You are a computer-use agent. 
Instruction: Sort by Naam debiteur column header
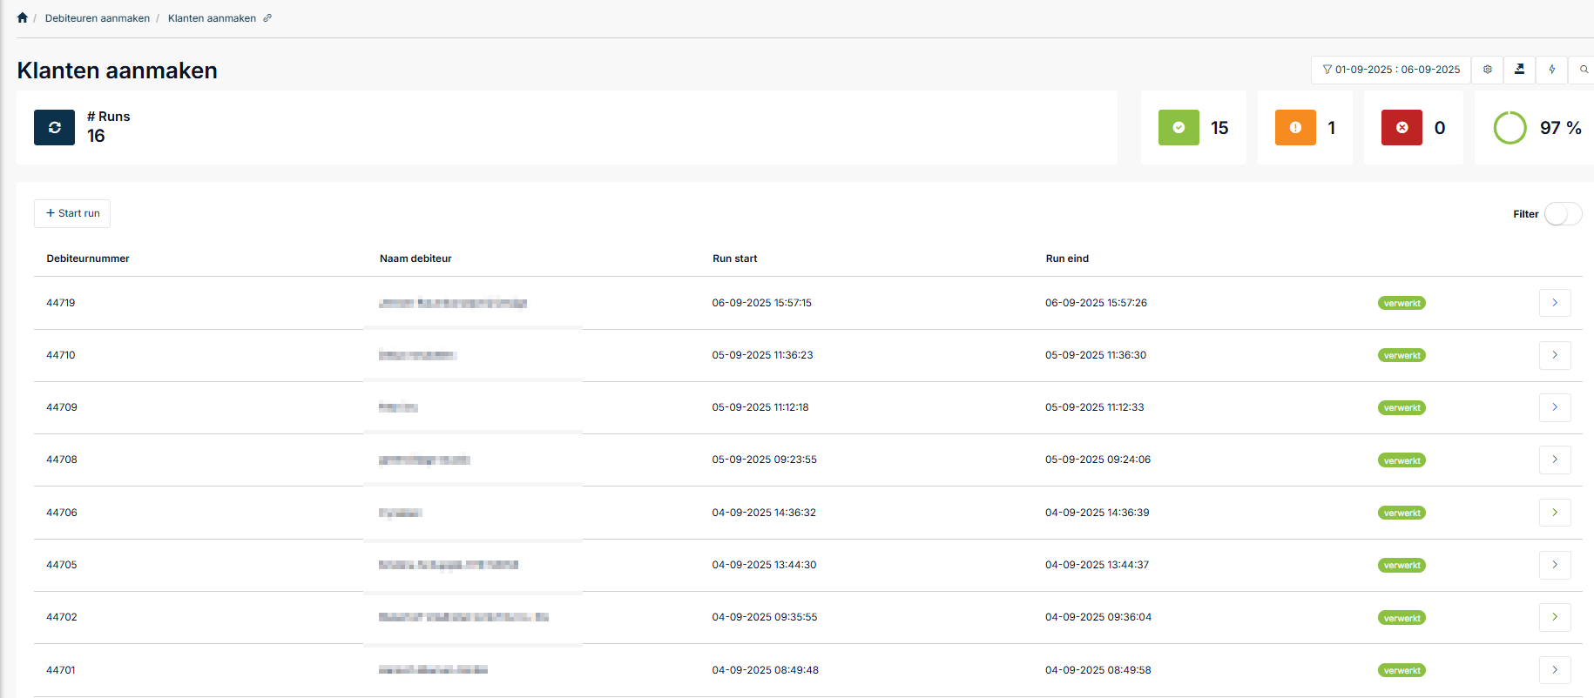tap(415, 258)
